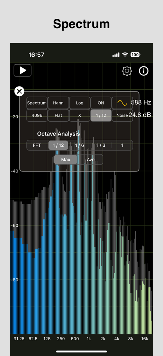
Task: Choose the Hann window button
Action: [58, 103]
